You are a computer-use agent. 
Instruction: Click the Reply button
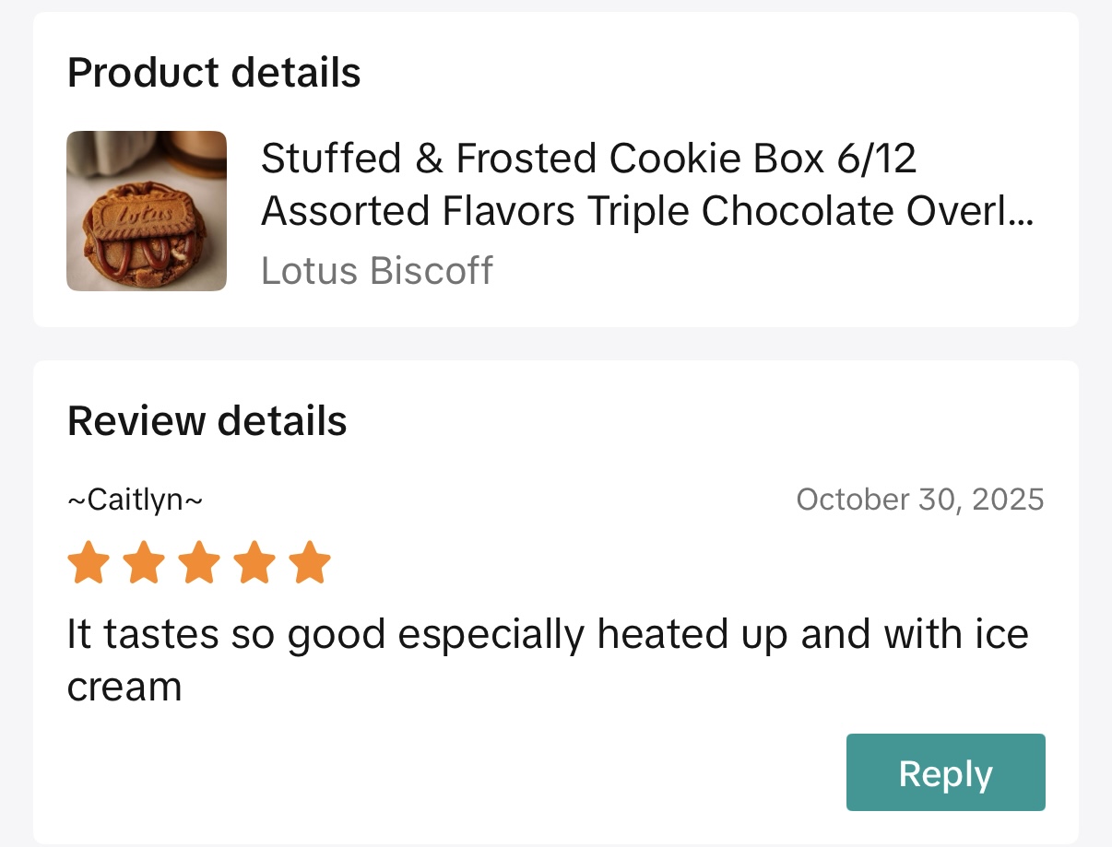point(945,772)
